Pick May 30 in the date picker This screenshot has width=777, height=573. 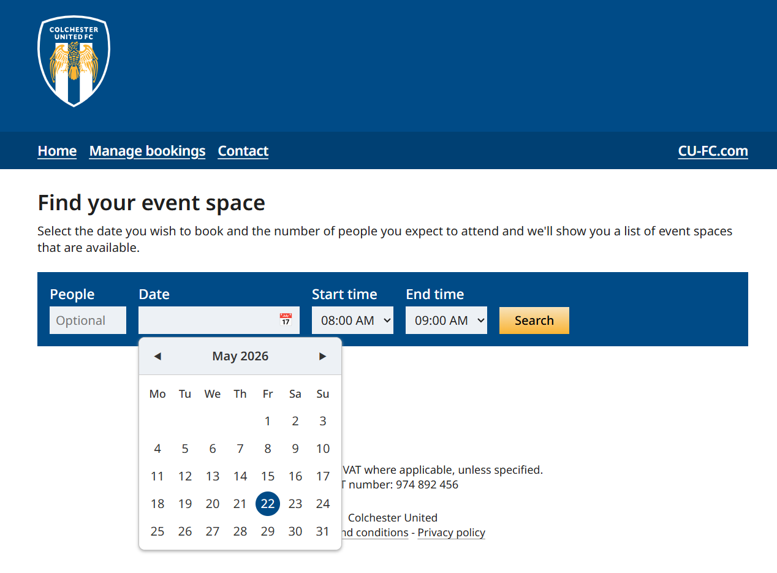(295, 531)
